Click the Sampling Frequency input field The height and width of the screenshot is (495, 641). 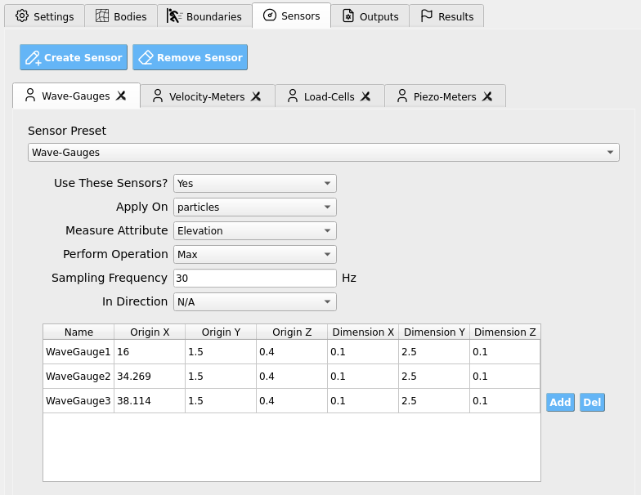[255, 278]
